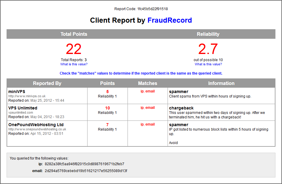Click the miniVPS reporter name
Screen dimensions: 282x184
(17, 92)
